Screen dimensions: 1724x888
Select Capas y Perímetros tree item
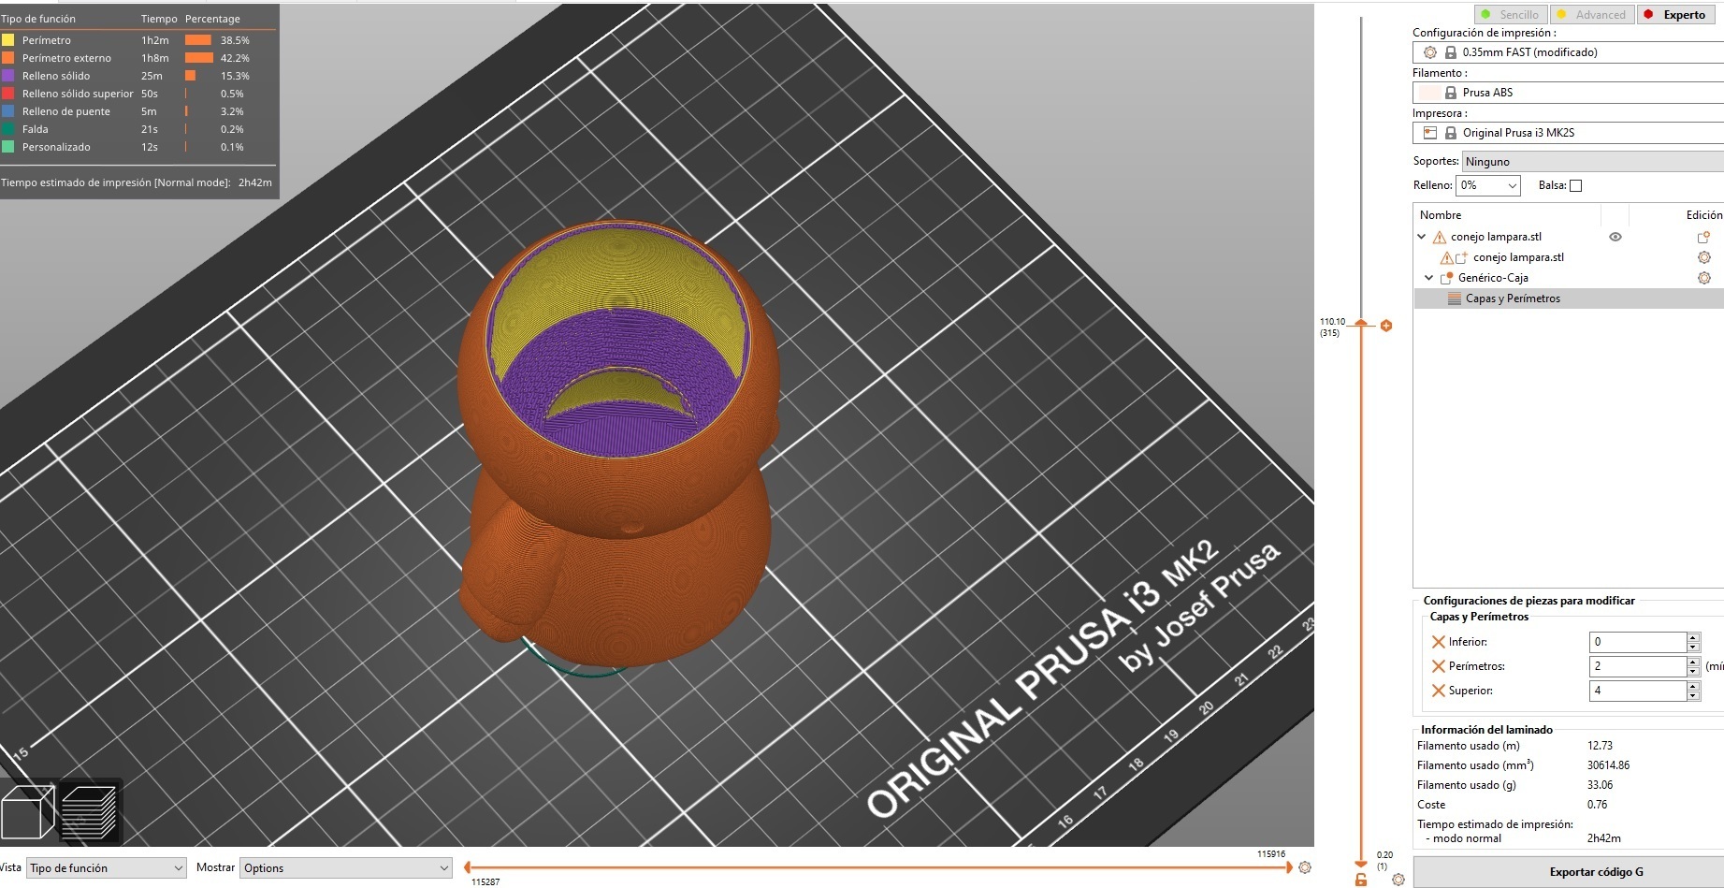click(1512, 298)
